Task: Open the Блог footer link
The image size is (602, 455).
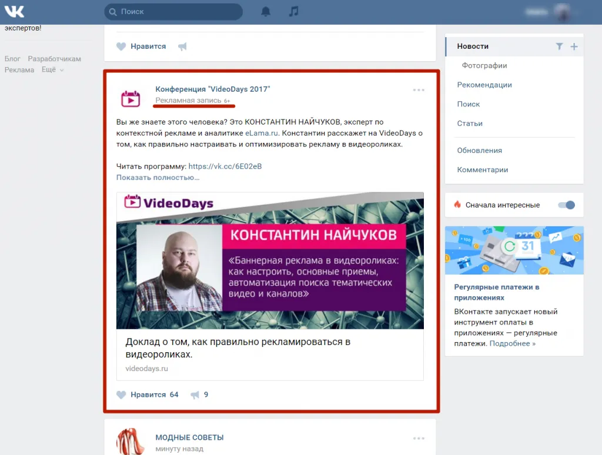Action: point(12,59)
